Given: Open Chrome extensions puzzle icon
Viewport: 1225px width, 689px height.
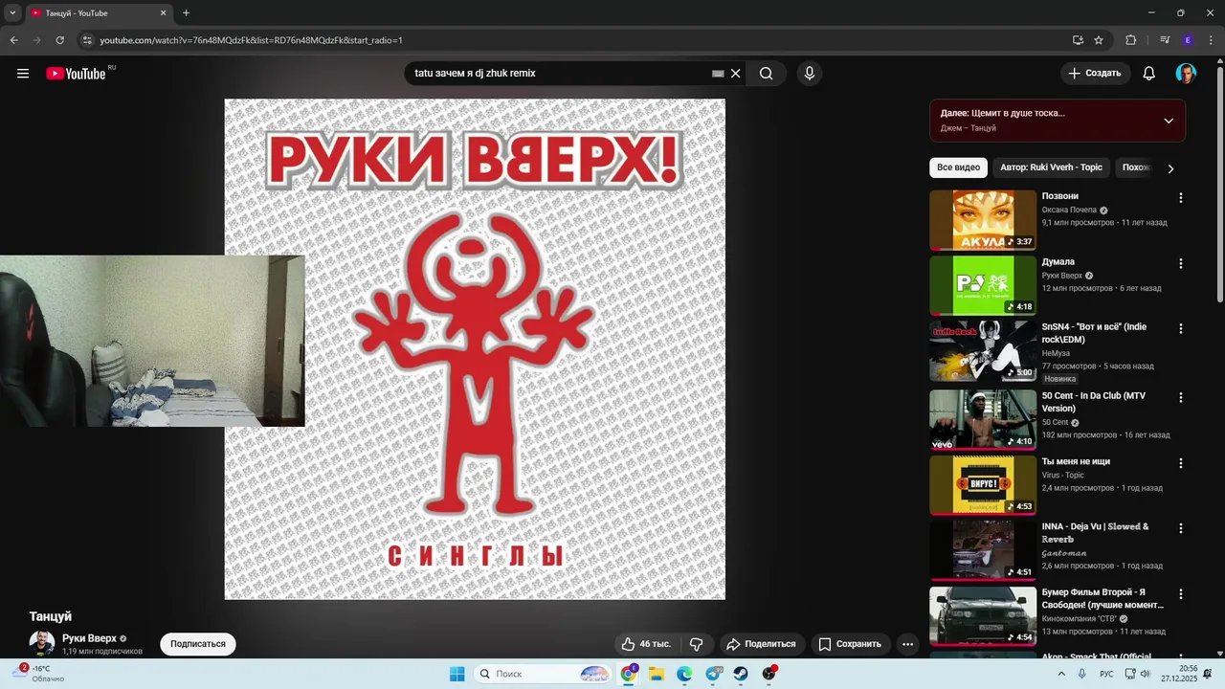Looking at the screenshot, I should pos(1130,40).
